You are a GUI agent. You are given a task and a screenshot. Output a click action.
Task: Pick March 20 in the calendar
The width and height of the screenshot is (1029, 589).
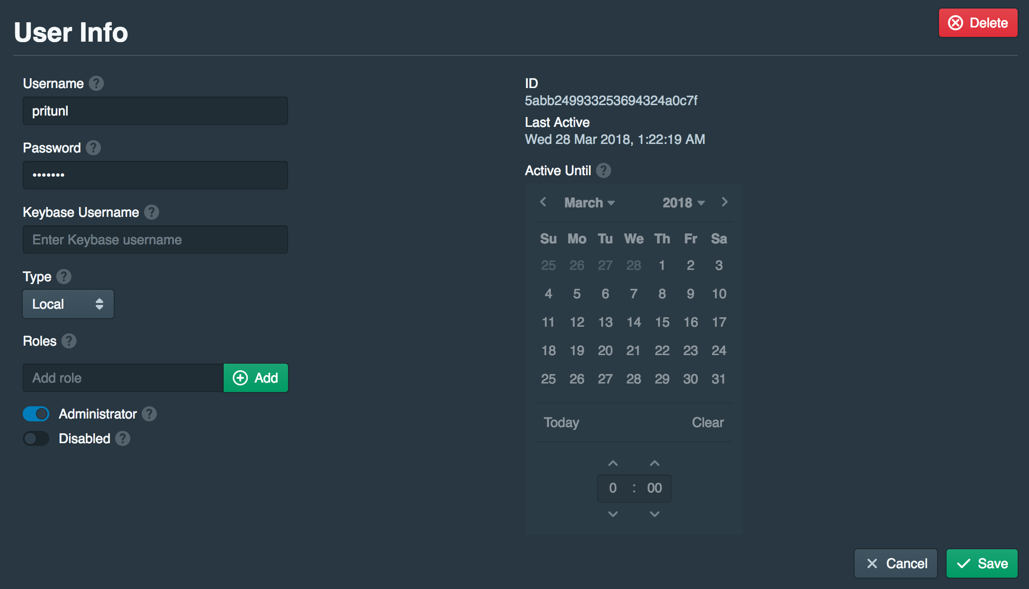[605, 350]
